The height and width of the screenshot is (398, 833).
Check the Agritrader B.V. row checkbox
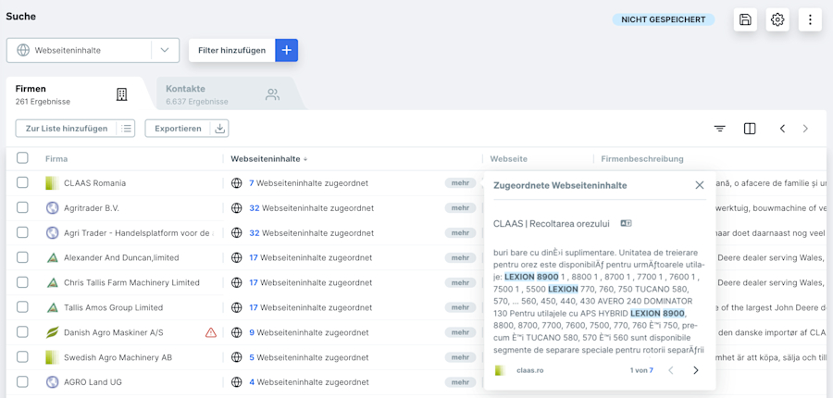tap(22, 207)
